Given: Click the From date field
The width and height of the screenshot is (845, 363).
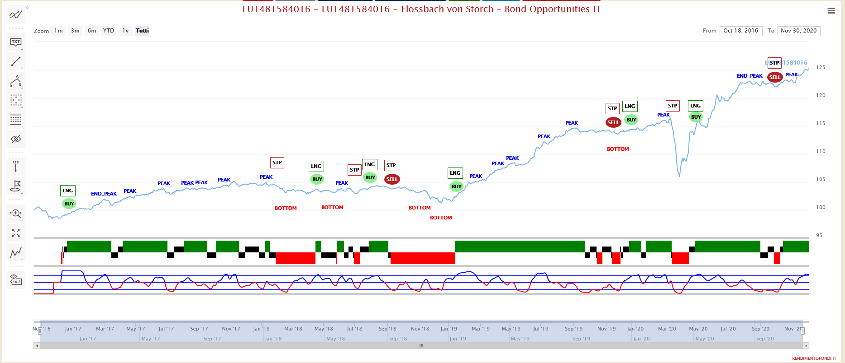Looking at the screenshot, I should coord(740,31).
